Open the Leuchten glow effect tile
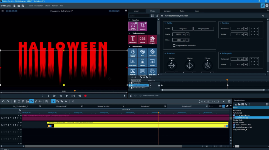This screenshot has width=269, height=150. tap(152, 62)
